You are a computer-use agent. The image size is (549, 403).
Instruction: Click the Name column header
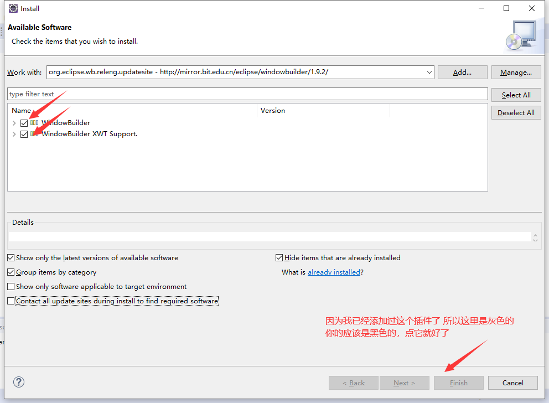click(x=132, y=110)
